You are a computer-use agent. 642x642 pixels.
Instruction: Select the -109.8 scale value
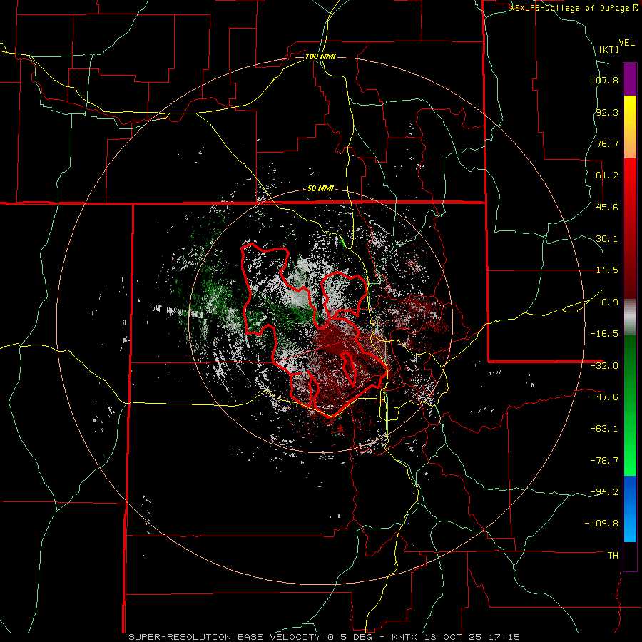(601, 524)
